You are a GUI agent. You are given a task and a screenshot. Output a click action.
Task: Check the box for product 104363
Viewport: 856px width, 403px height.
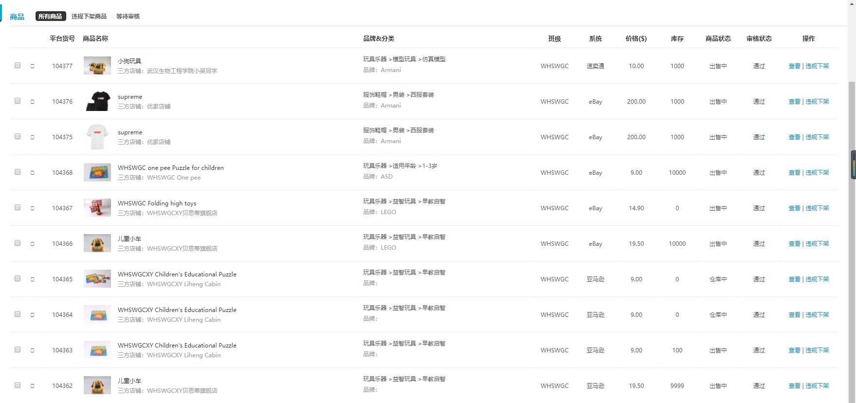(18, 349)
